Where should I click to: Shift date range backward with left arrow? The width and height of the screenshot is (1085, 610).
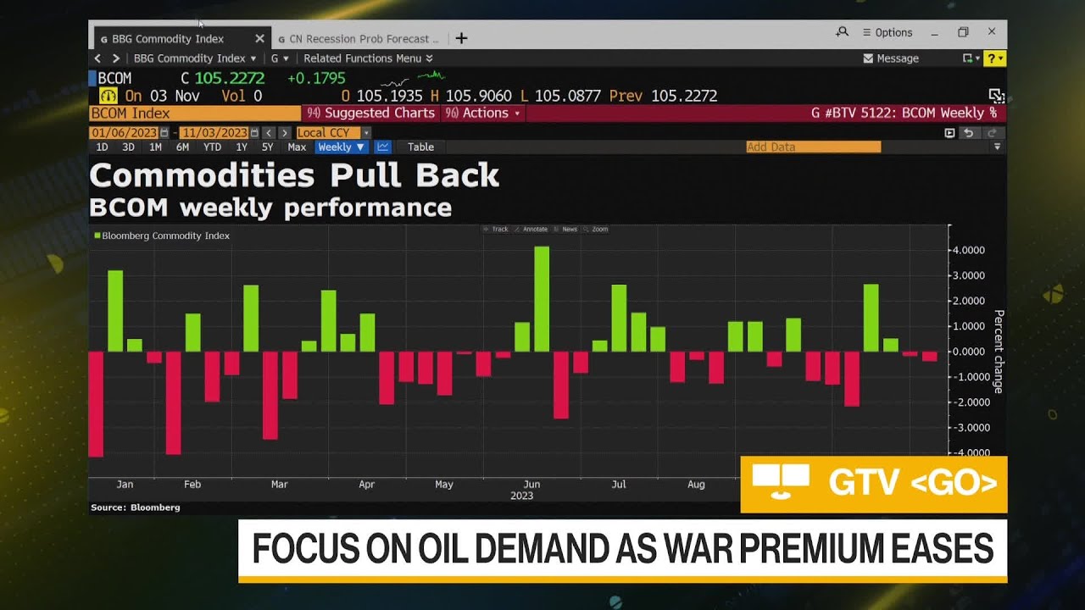269,133
